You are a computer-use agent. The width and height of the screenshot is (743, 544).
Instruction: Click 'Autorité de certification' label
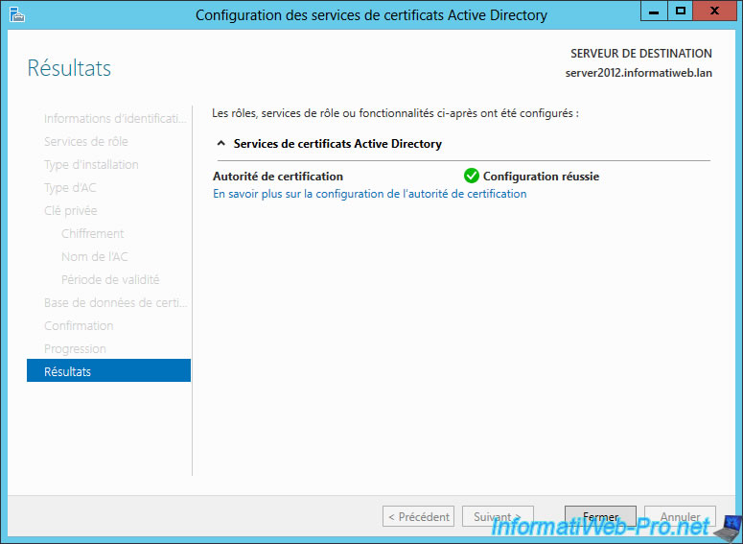pyautogui.click(x=278, y=176)
